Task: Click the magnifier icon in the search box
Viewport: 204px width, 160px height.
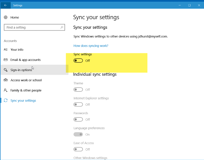Action: 62,27
